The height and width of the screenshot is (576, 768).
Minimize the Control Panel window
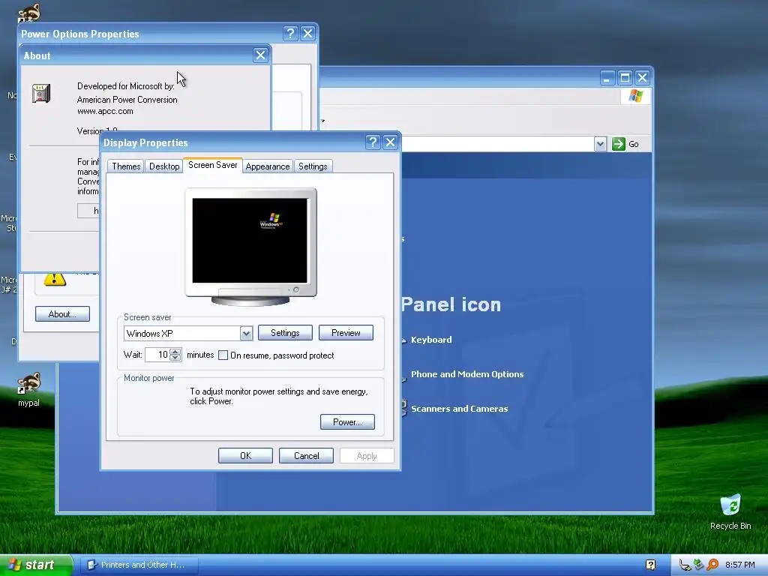(607, 78)
